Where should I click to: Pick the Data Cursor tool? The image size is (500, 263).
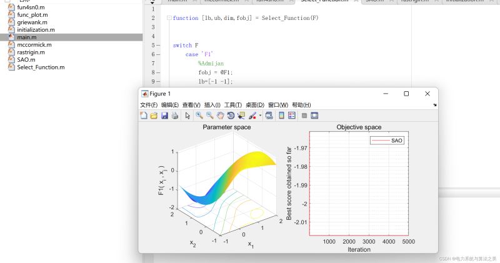[241, 116]
